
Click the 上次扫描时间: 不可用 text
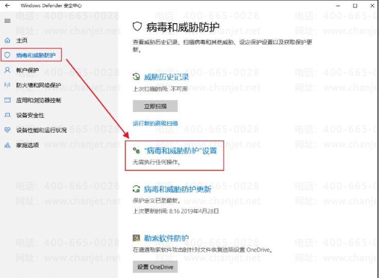click(160, 89)
